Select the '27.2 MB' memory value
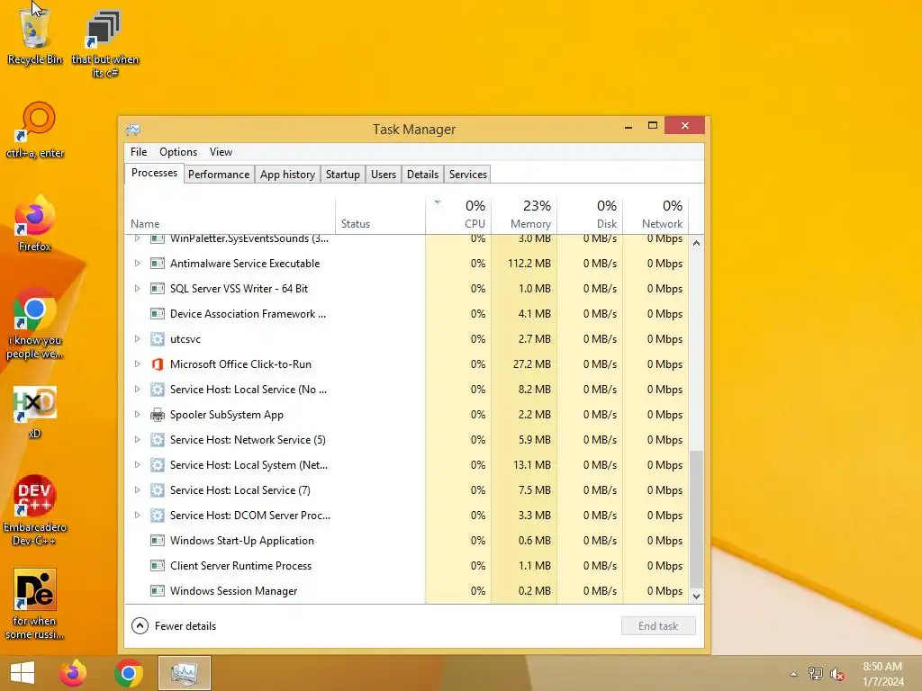Viewport: 922px width, 691px height. tap(531, 364)
